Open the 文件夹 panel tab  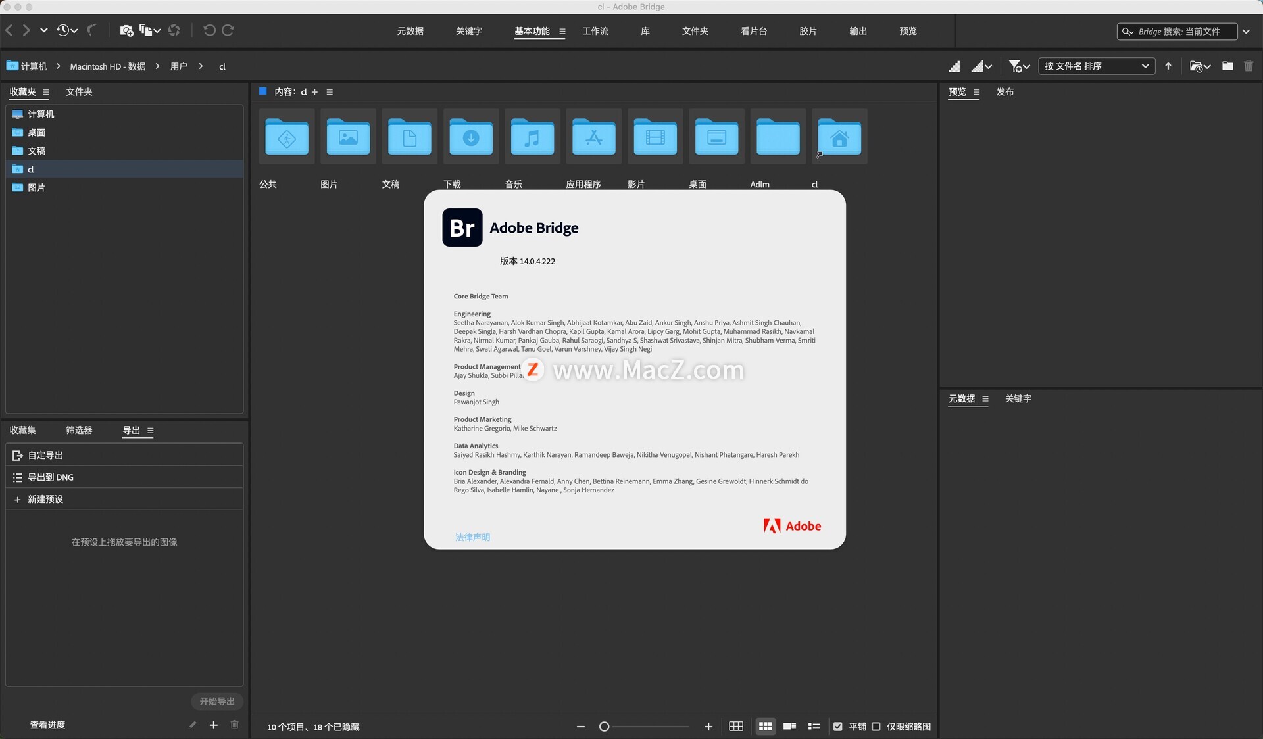pos(79,92)
